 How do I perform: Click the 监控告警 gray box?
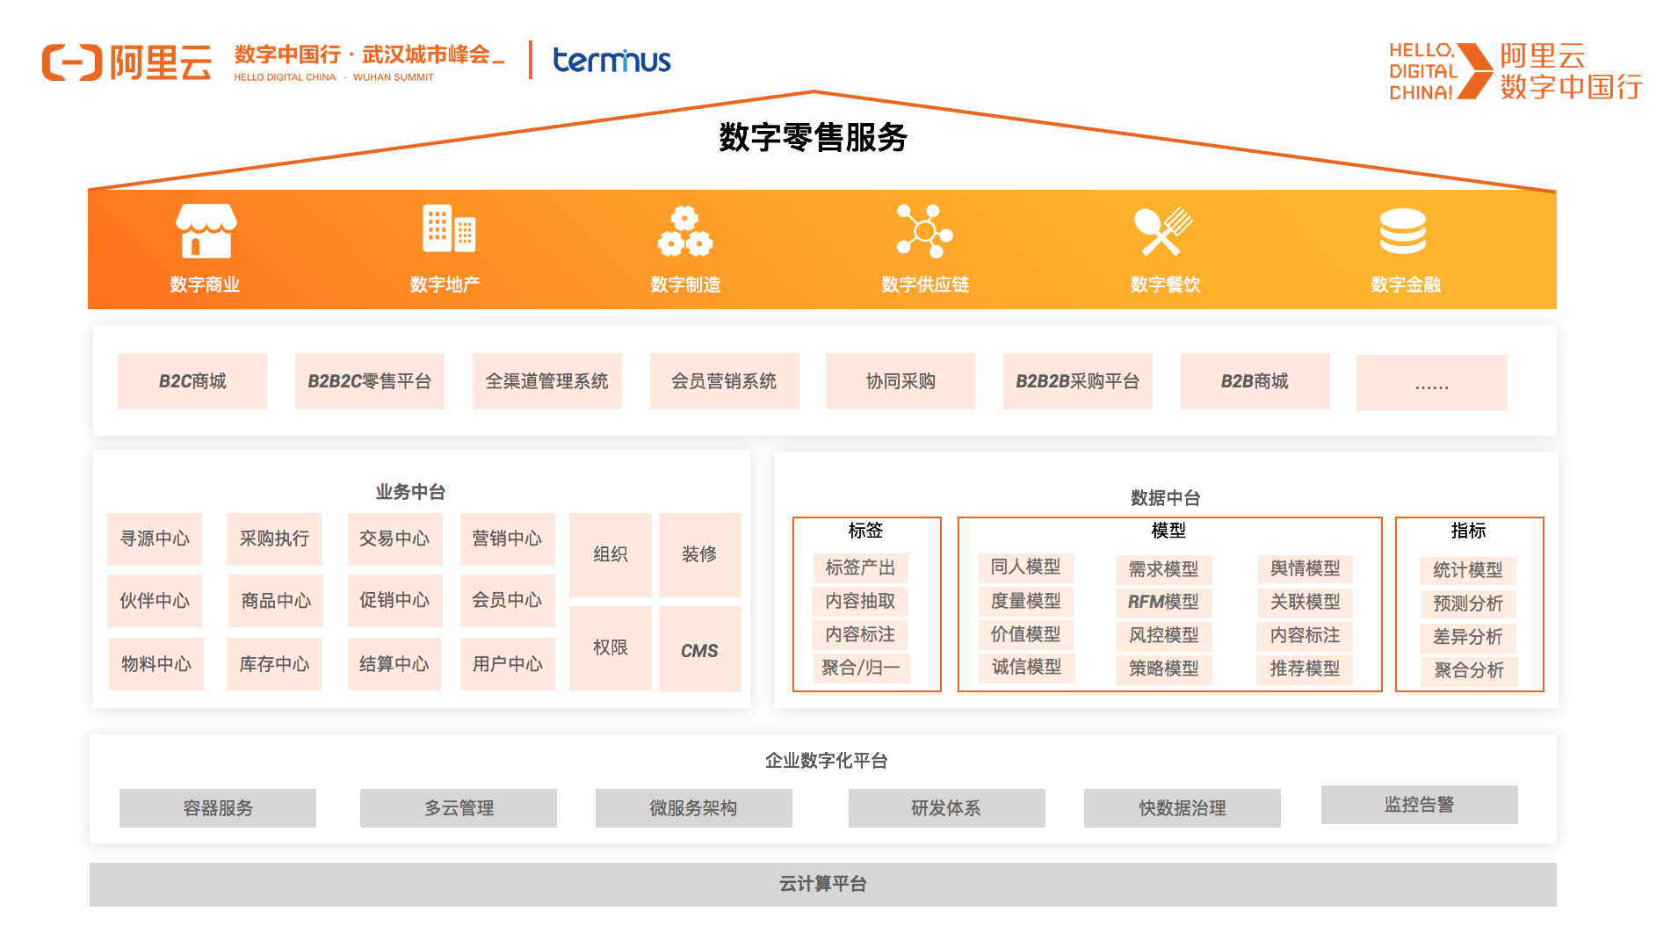(1420, 805)
